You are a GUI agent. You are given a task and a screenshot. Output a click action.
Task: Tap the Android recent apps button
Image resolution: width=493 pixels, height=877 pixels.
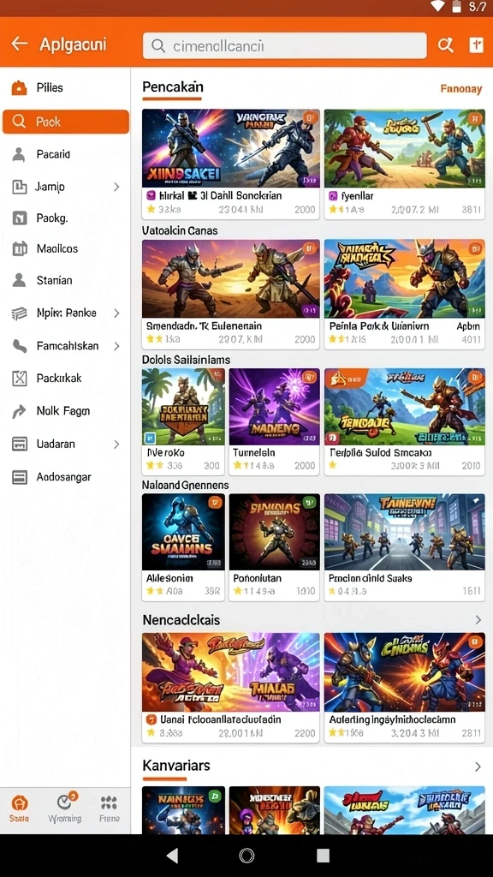point(323,856)
